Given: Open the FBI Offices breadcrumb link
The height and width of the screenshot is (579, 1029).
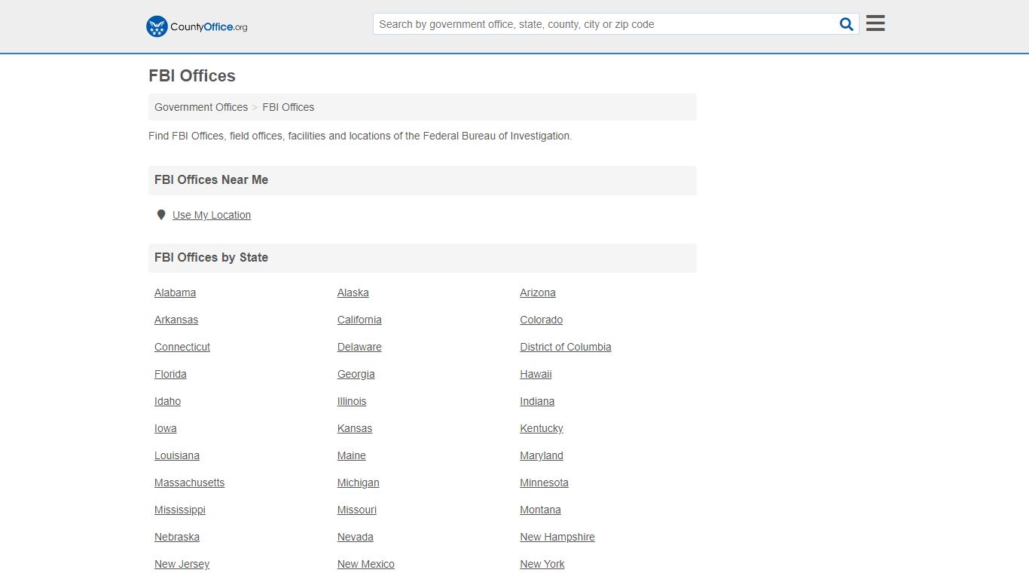Looking at the screenshot, I should (289, 107).
